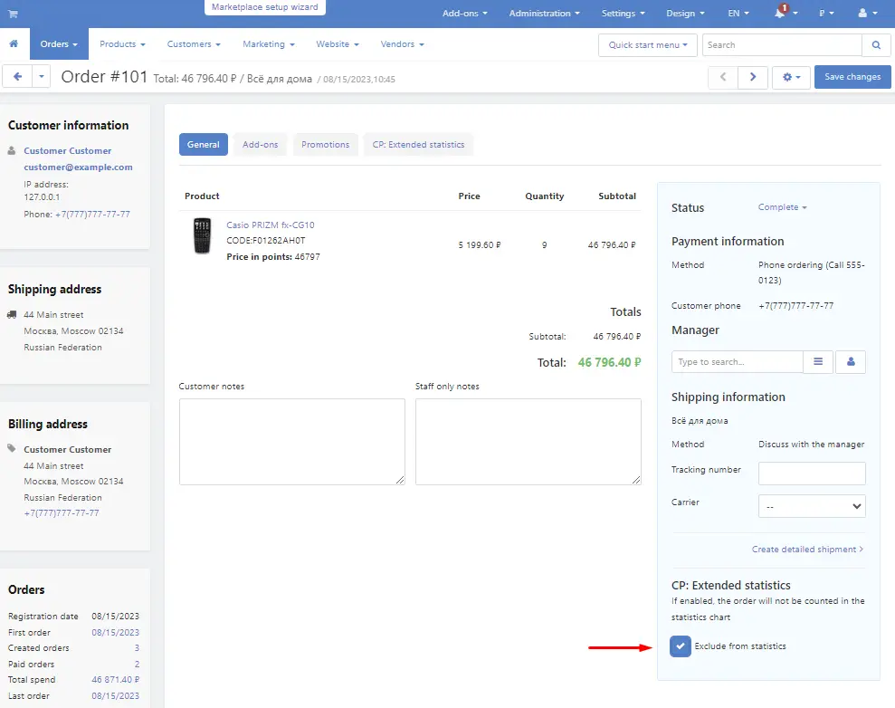Click the Total spend 46 871.40 ₽ link
The image size is (895, 708).
(x=115, y=679)
